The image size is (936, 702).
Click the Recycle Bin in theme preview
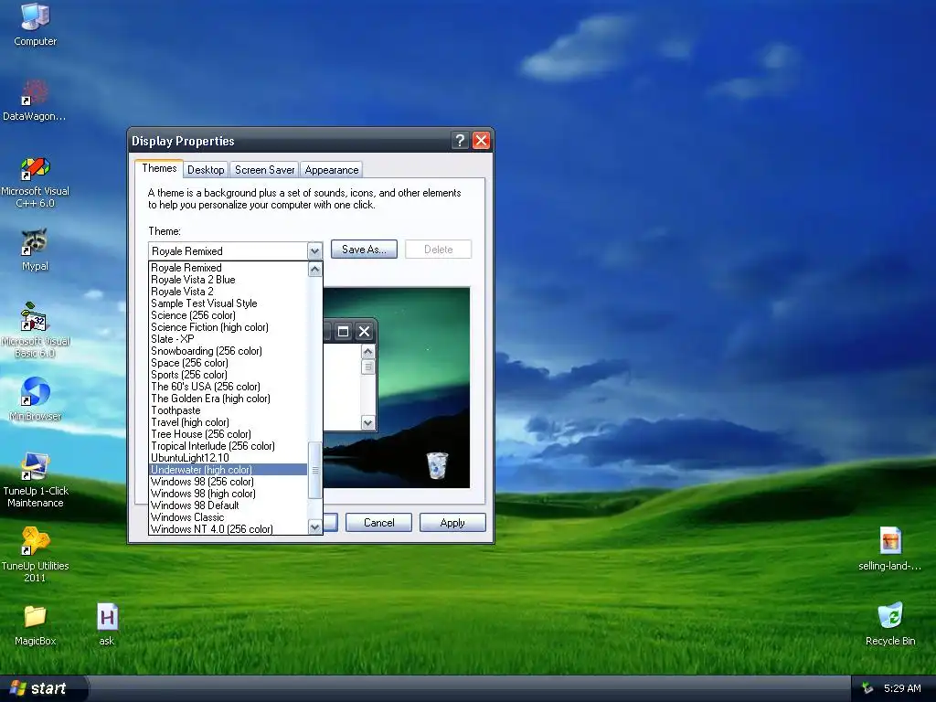pos(437,465)
